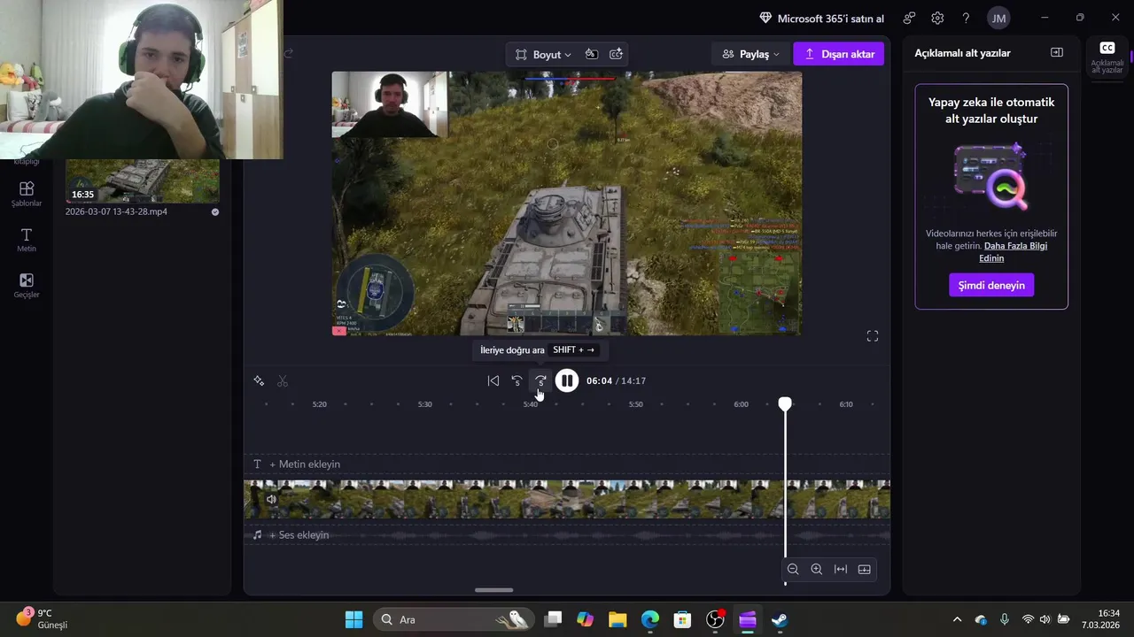Image resolution: width=1134 pixels, height=637 pixels.
Task: Click the timeline horizontal scrollbar
Action: [494, 590]
